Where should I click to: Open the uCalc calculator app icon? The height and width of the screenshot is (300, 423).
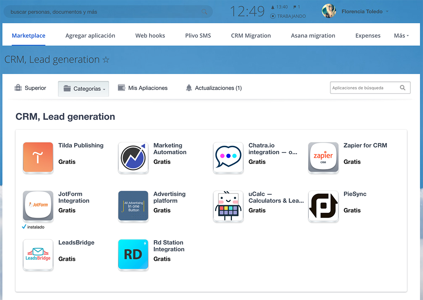pos(228,206)
